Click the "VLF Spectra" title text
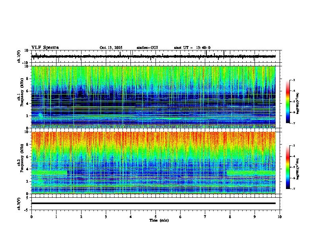 (45, 48)
